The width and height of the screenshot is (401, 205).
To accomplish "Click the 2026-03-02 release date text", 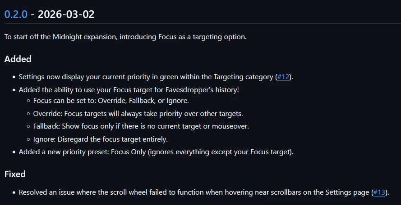I will 66,14.
